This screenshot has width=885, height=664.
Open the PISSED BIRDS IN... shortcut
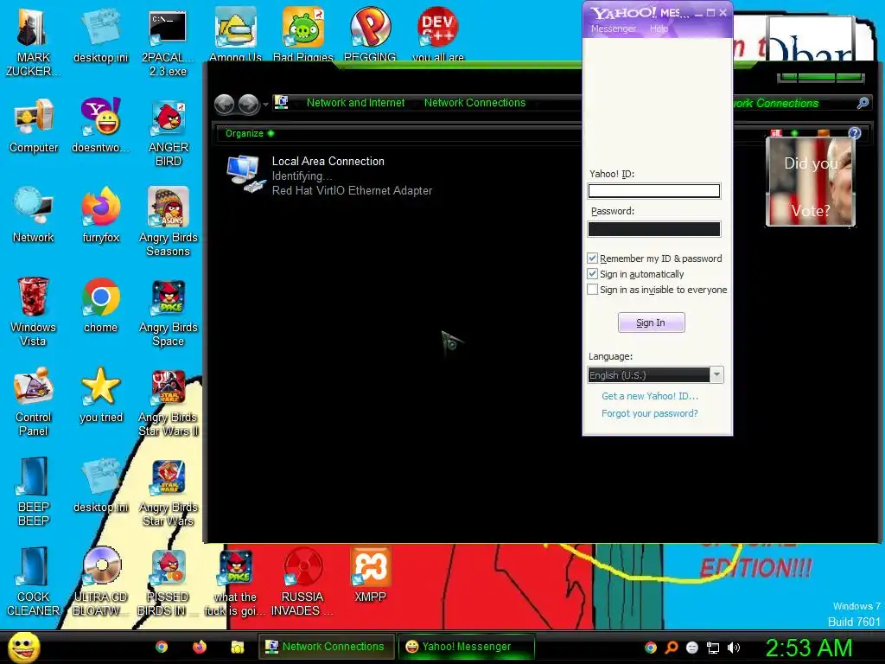tap(169, 582)
